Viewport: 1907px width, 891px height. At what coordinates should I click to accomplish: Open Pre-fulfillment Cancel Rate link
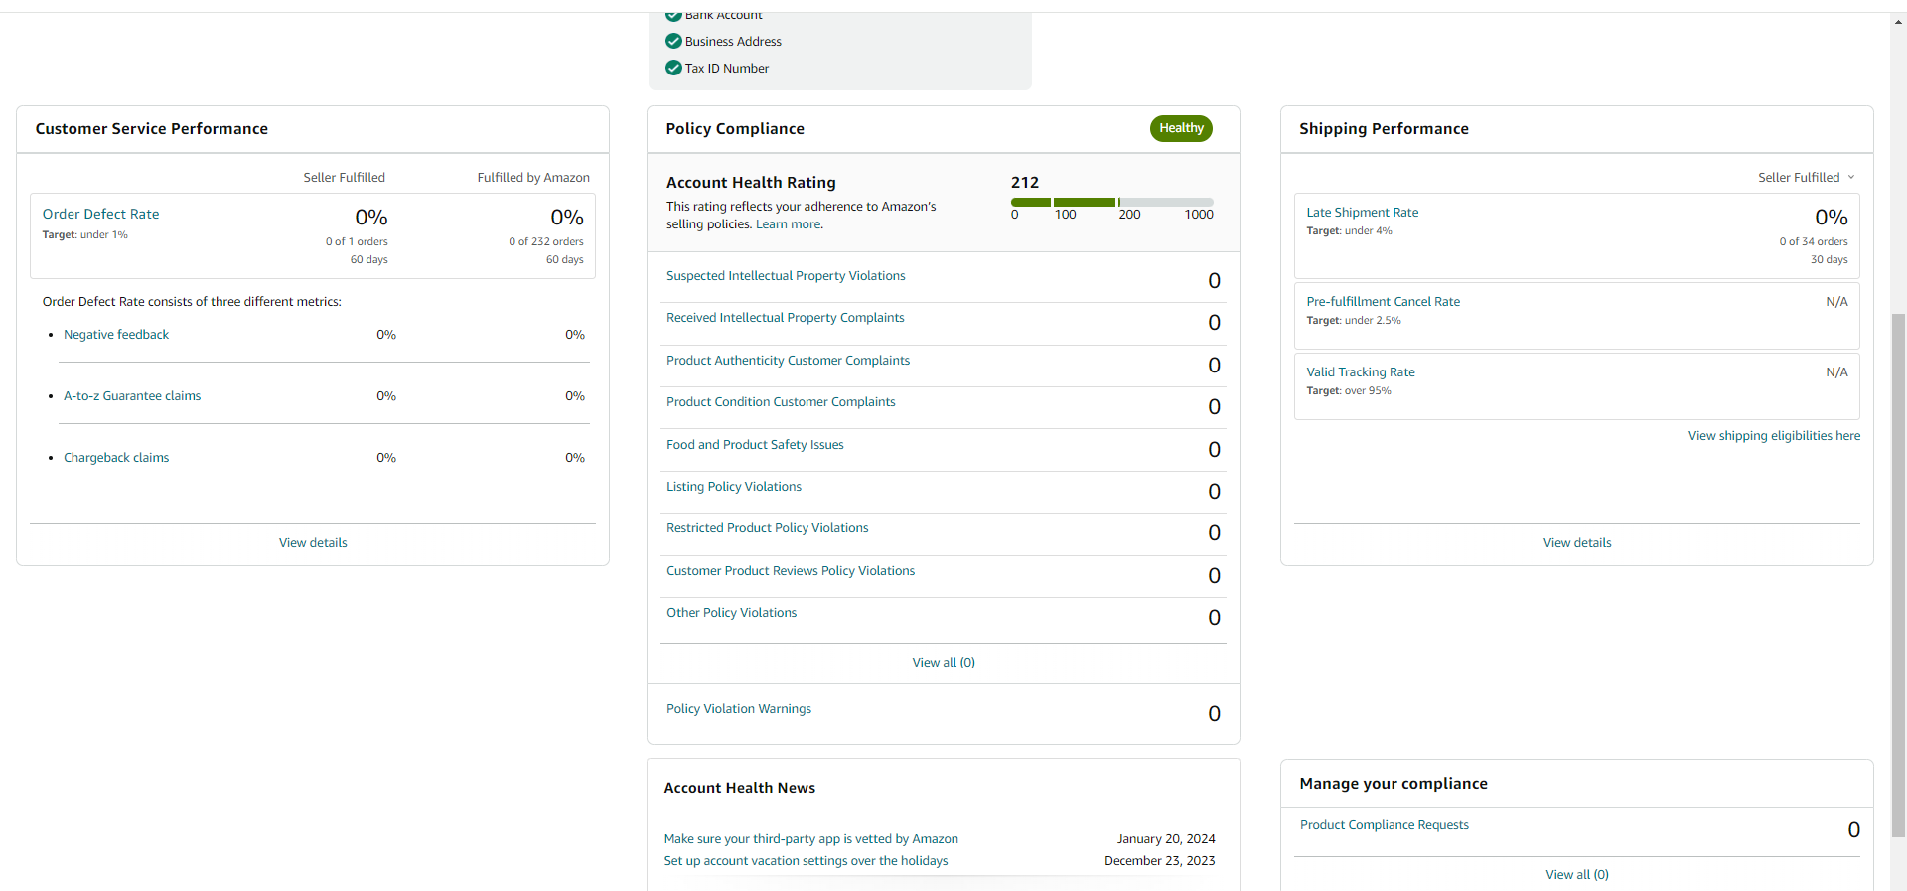tap(1384, 302)
